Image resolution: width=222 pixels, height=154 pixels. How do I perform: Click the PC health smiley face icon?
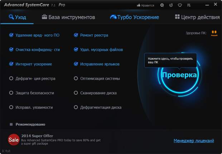pos(214,33)
